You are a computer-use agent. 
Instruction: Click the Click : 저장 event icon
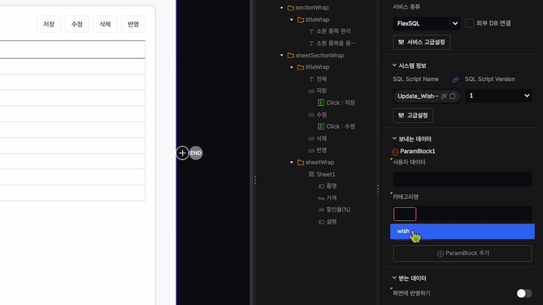[321, 103]
